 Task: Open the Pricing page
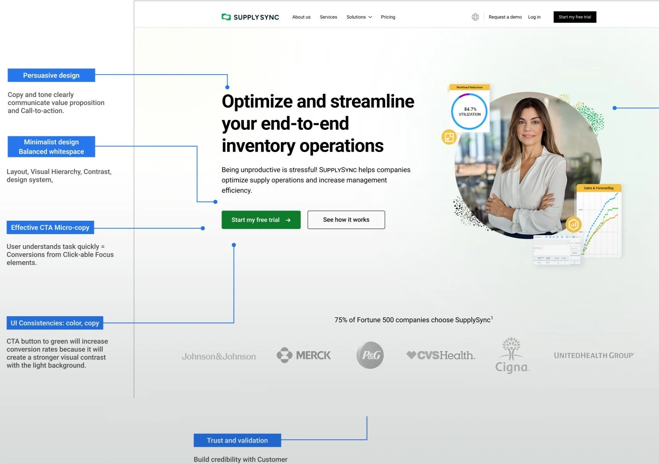click(x=388, y=17)
